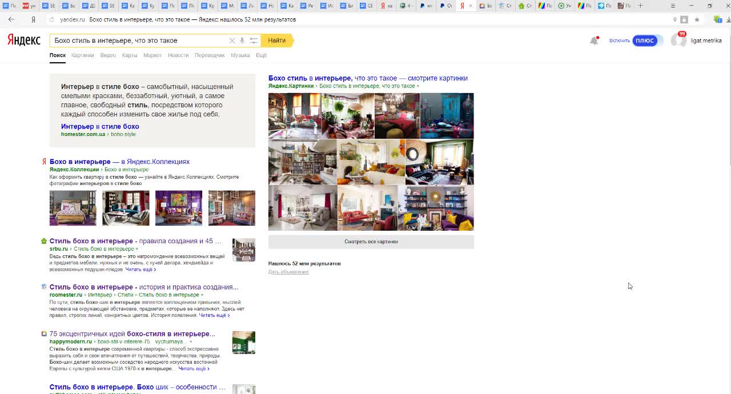Image resolution: width=731 pixels, height=394 pixels.
Task: Bookmark this page with the star icon
Action: click(x=697, y=19)
